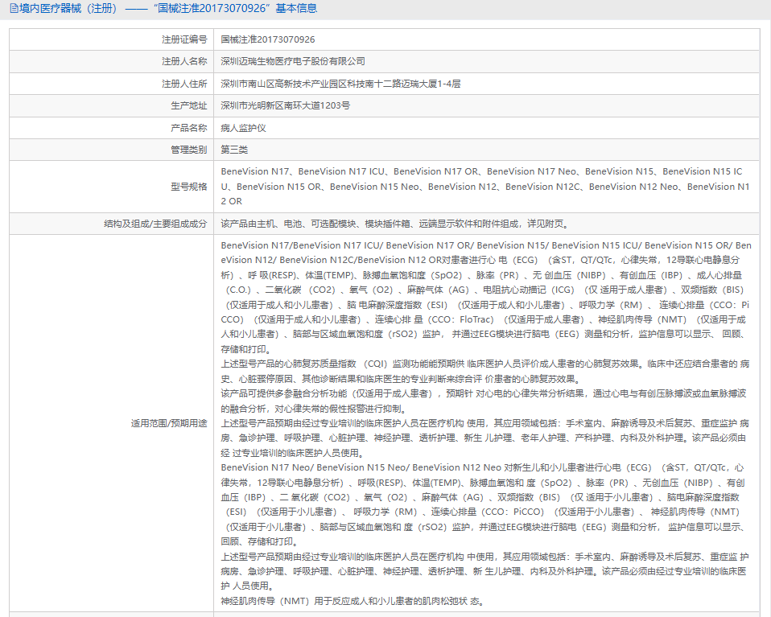Click the 注册人名称 label
Screen dimensions: 771x617
184,61
